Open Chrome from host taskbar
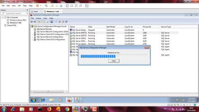Image resolution: width=199 pixels, height=112 pixels. point(67,109)
